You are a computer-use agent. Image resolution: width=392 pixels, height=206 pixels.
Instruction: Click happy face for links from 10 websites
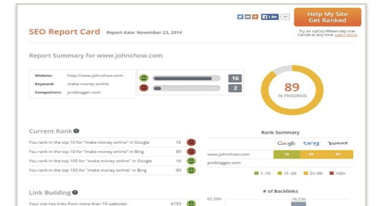(x=191, y=203)
